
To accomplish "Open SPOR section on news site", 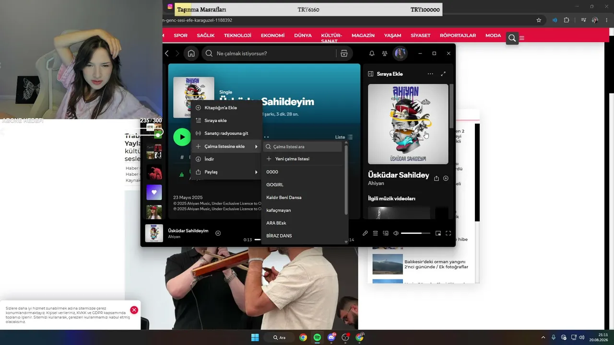I will [x=180, y=35].
